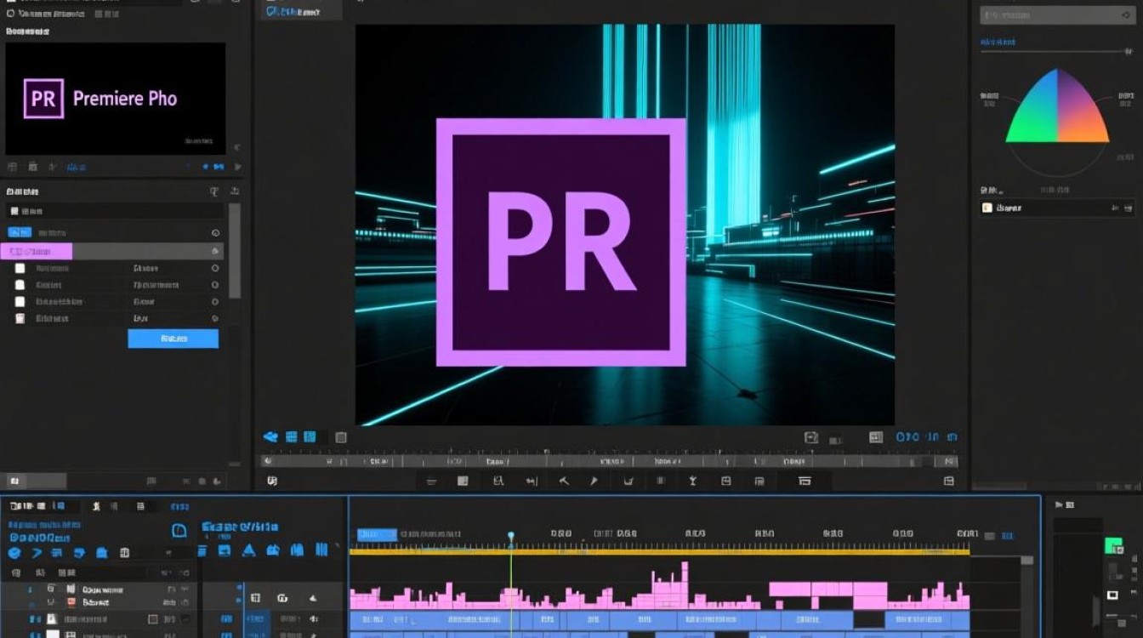
Task: Tick the second white checkbox in the list
Action: point(20,285)
